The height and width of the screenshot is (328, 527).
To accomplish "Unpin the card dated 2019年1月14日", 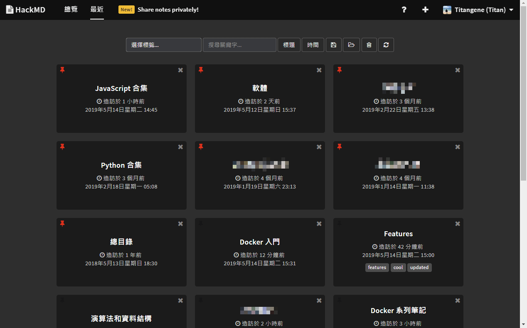I will 339,147.
